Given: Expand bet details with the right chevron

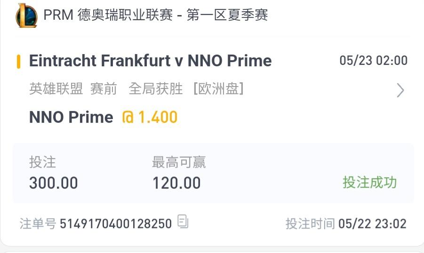Looking at the screenshot, I should [x=400, y=90].
